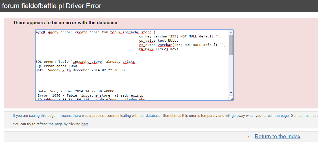Open the 'Return to the index' link
This screenshot has height=145, width=318.
pos(277,137)
